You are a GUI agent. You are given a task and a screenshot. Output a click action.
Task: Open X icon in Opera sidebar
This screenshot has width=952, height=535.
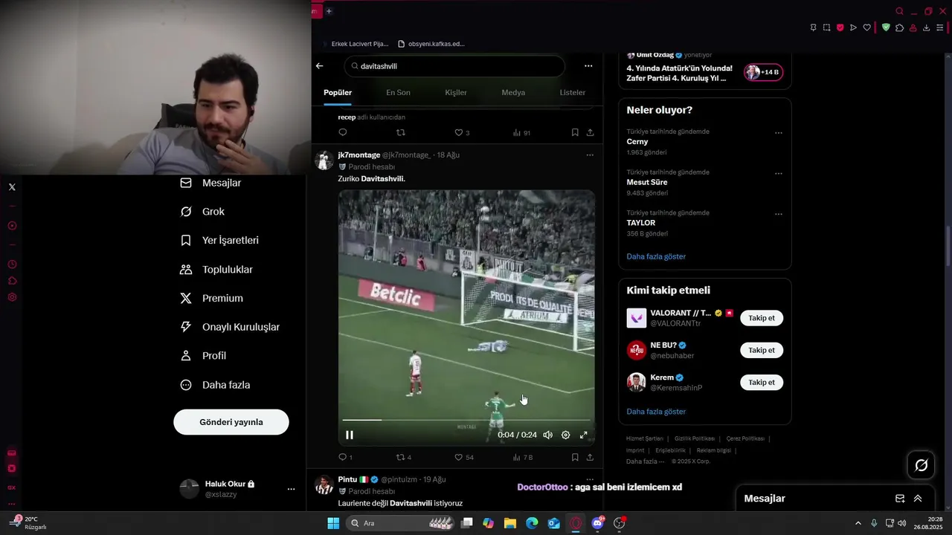[x=12, y=187]
